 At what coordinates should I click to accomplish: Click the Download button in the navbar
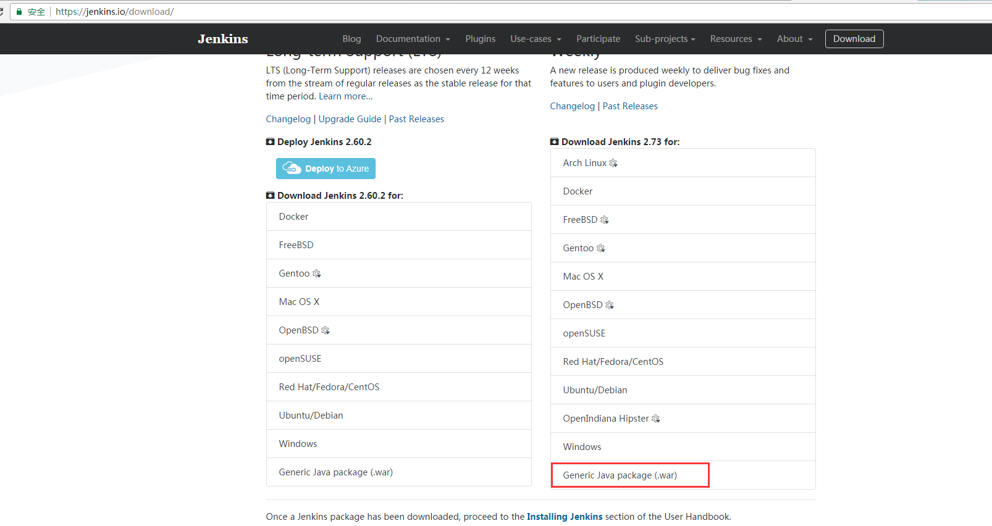click(854, 39)
